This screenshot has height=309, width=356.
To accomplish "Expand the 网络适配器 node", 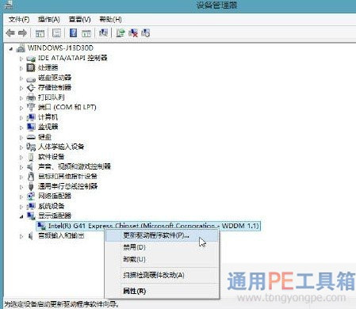I will [x=21, y=196].
